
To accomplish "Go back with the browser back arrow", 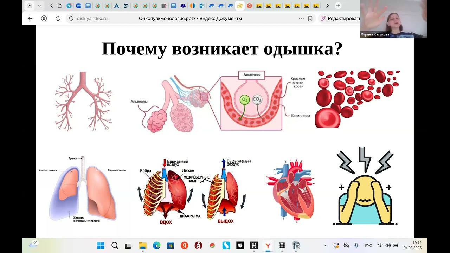I will [30, 19].
